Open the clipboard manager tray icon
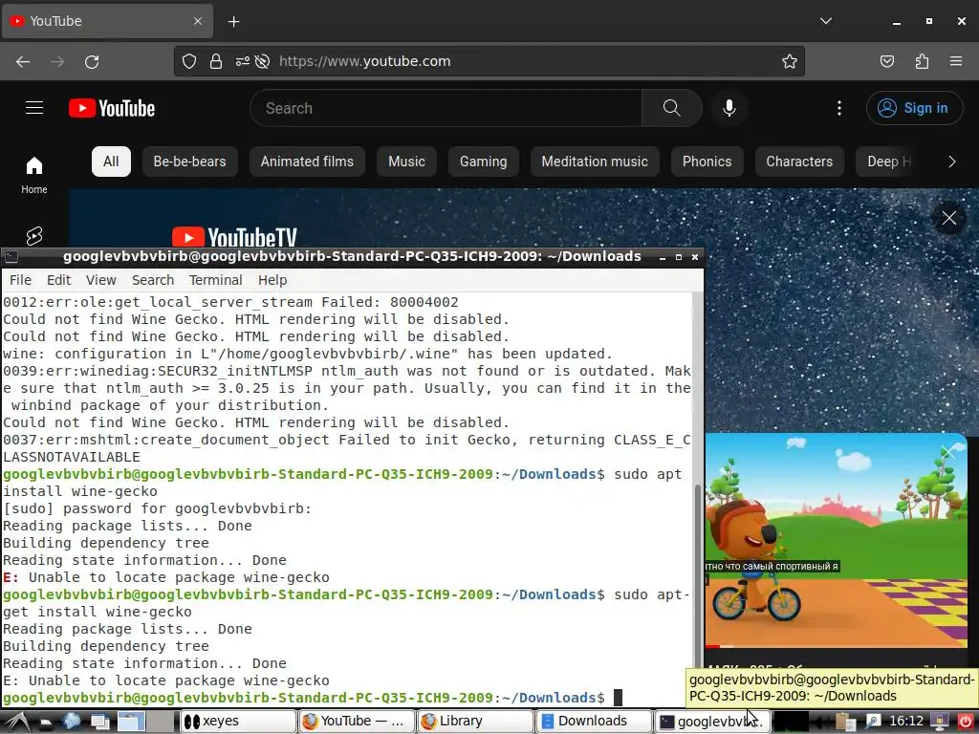 point(844,723)
